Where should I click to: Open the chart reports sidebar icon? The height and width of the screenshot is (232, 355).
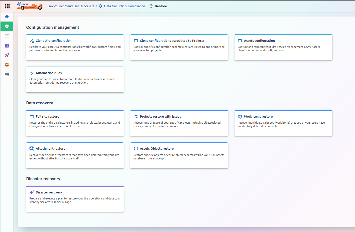[x=7, y=46]
